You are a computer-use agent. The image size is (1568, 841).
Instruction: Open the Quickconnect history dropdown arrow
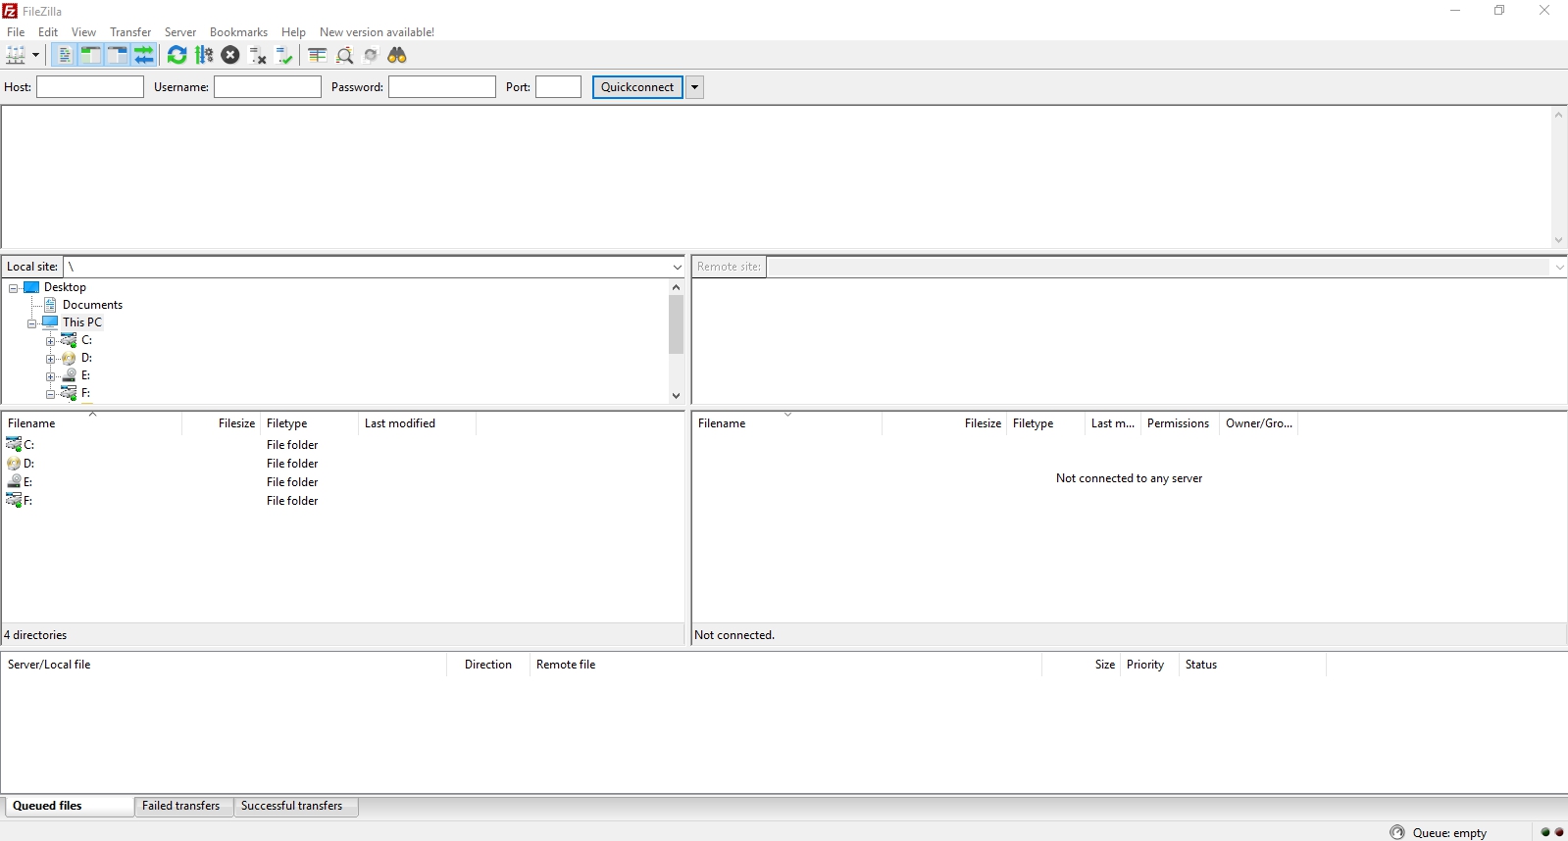click(694, 87)
